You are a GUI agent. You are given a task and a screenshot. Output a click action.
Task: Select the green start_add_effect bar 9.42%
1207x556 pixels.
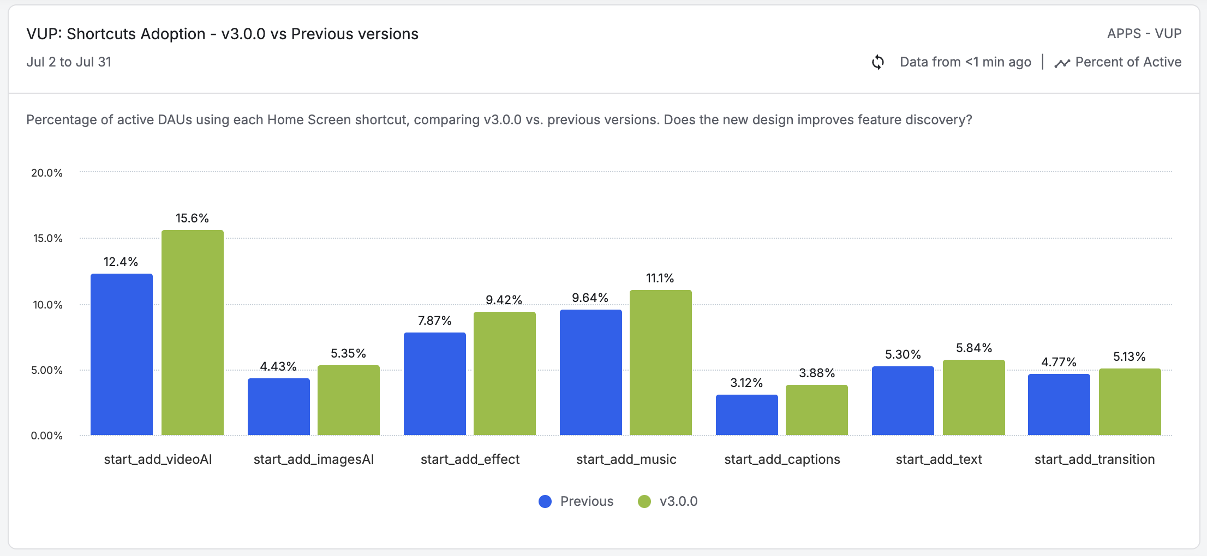[x=505, y=373]
